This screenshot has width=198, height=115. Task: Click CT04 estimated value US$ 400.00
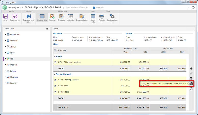click(125, 92)
